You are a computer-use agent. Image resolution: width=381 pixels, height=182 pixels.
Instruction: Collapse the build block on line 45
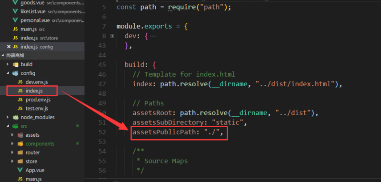[112, 65]
